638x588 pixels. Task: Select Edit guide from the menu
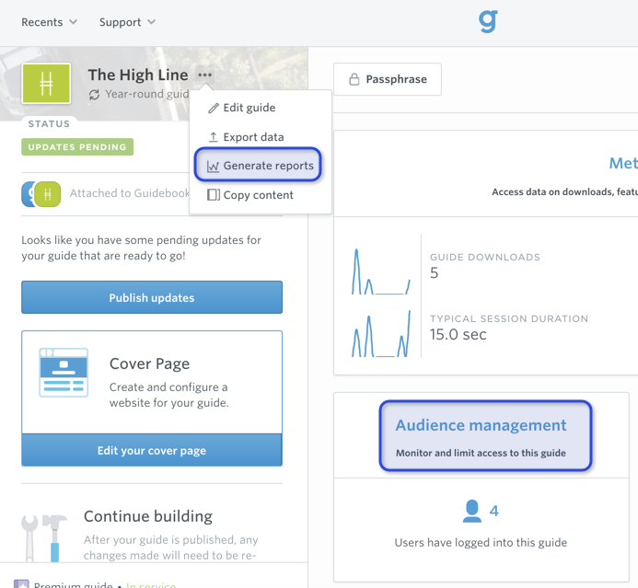(242, 108)
